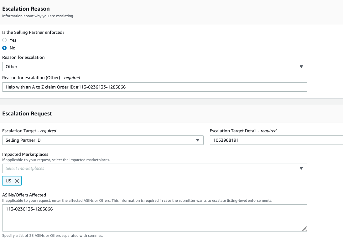This screenshot has width=343, height=239.
Task: Open the "Other" reason for escalation combo box
Action: point(150,67)
